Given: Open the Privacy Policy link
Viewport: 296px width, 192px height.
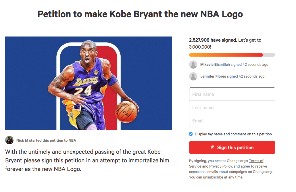Looking at the screenshot, I should tap(220, 166).
